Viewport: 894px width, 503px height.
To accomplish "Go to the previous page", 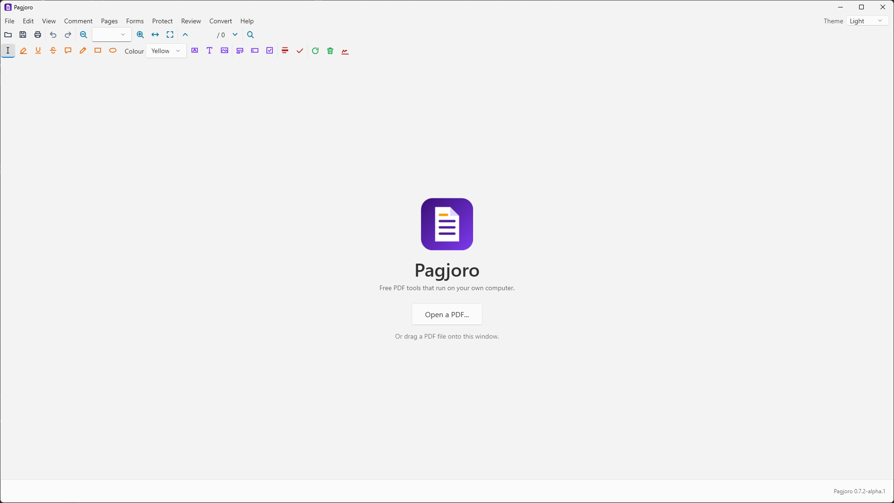I will [185, 35].
